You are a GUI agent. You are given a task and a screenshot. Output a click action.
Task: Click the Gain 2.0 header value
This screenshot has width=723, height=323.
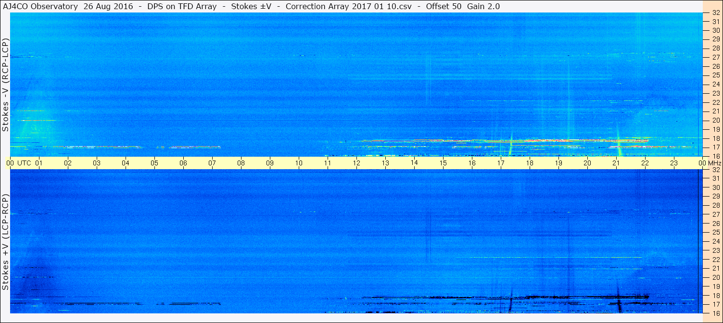tap(483, 6)
